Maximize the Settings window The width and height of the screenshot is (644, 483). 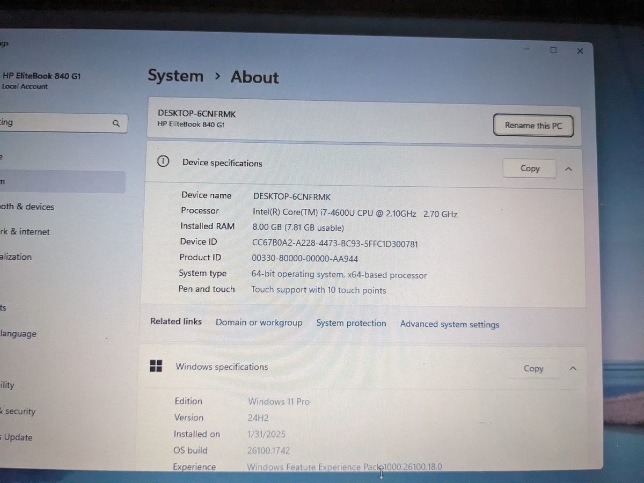click(x=553, y=50)
